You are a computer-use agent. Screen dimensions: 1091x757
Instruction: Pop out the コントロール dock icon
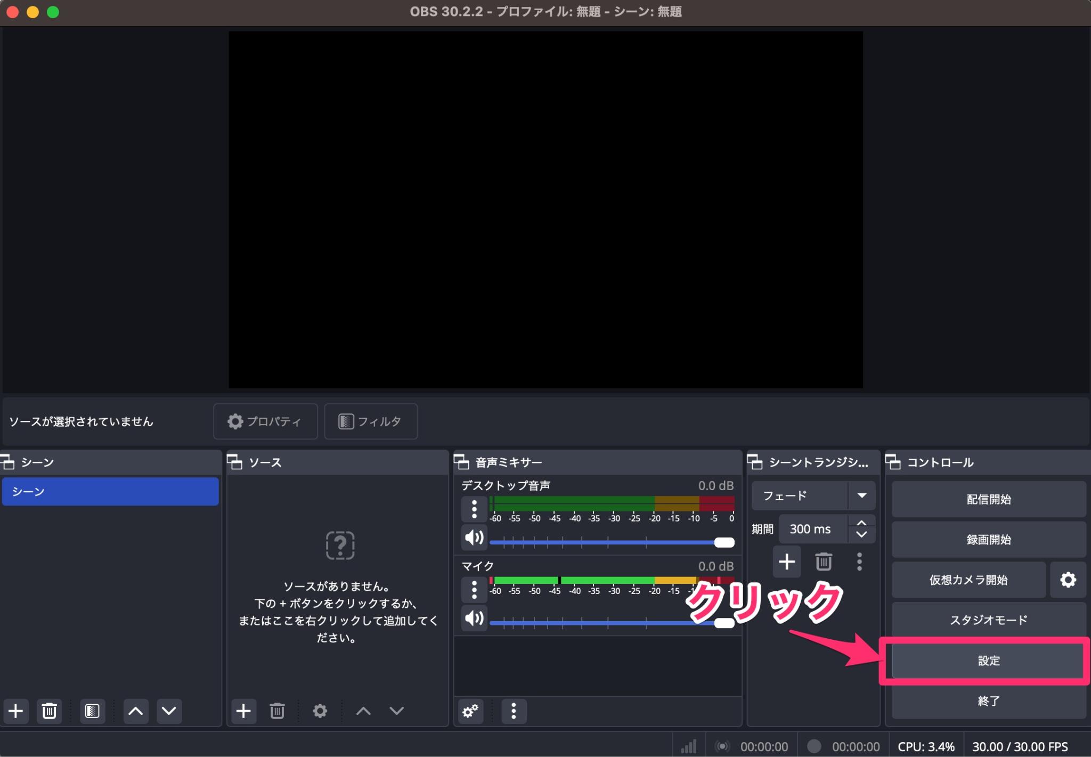coord(893,462)
